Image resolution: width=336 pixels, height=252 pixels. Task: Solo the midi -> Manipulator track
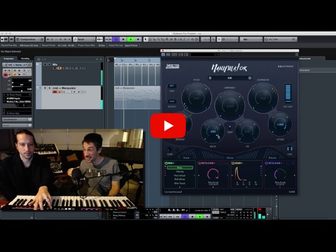[x=49, y=88]
